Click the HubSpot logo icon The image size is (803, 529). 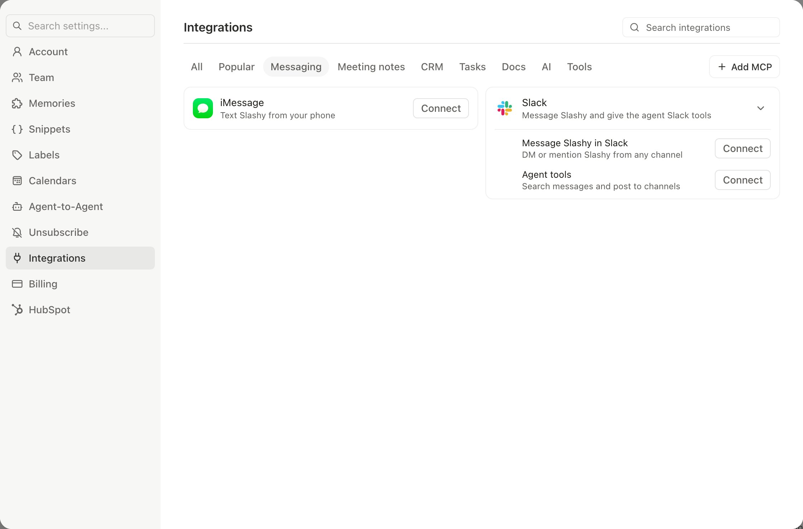(17, 310)
